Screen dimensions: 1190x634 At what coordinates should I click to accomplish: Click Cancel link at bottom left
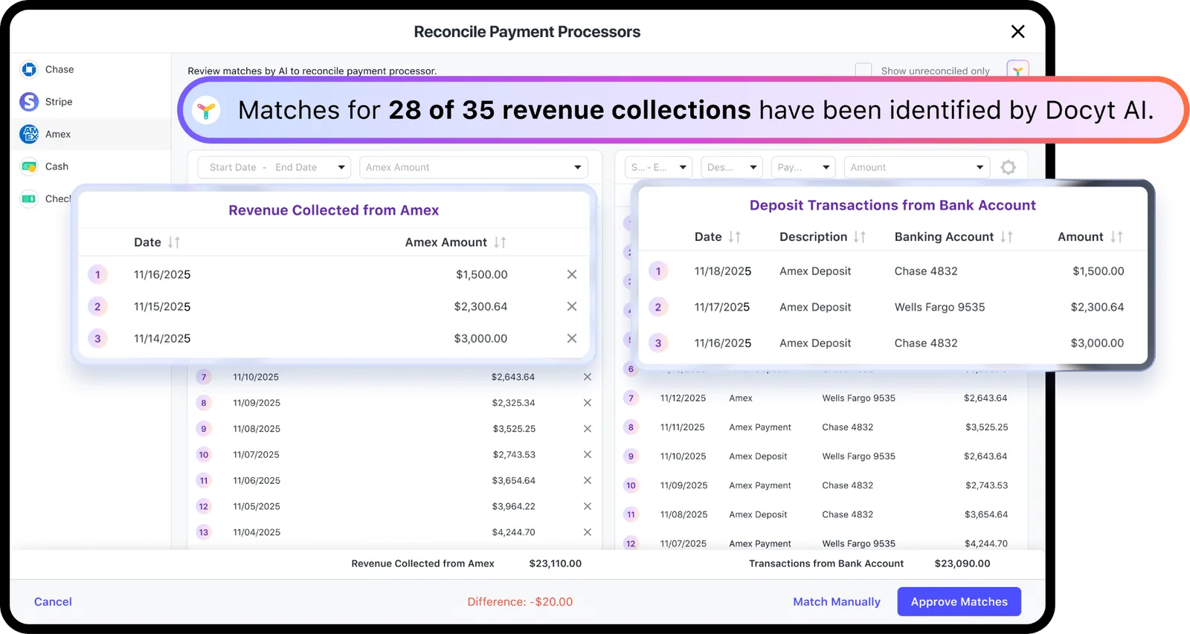pos(53,602)
